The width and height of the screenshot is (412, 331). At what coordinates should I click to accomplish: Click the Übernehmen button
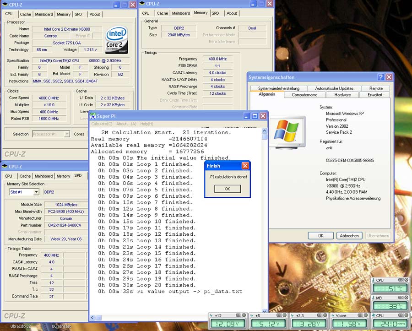point(378,236)
